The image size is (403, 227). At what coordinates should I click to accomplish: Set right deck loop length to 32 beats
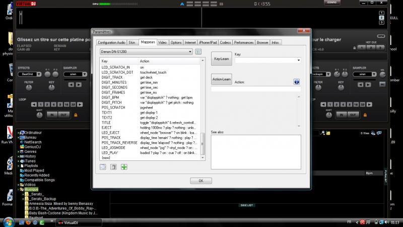tap(362, 104)
